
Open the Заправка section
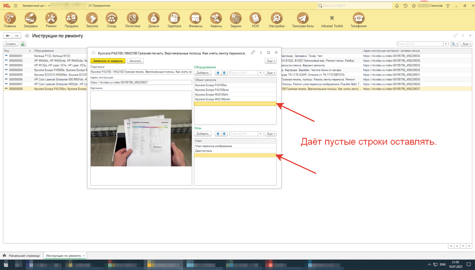tap(30, 20)
